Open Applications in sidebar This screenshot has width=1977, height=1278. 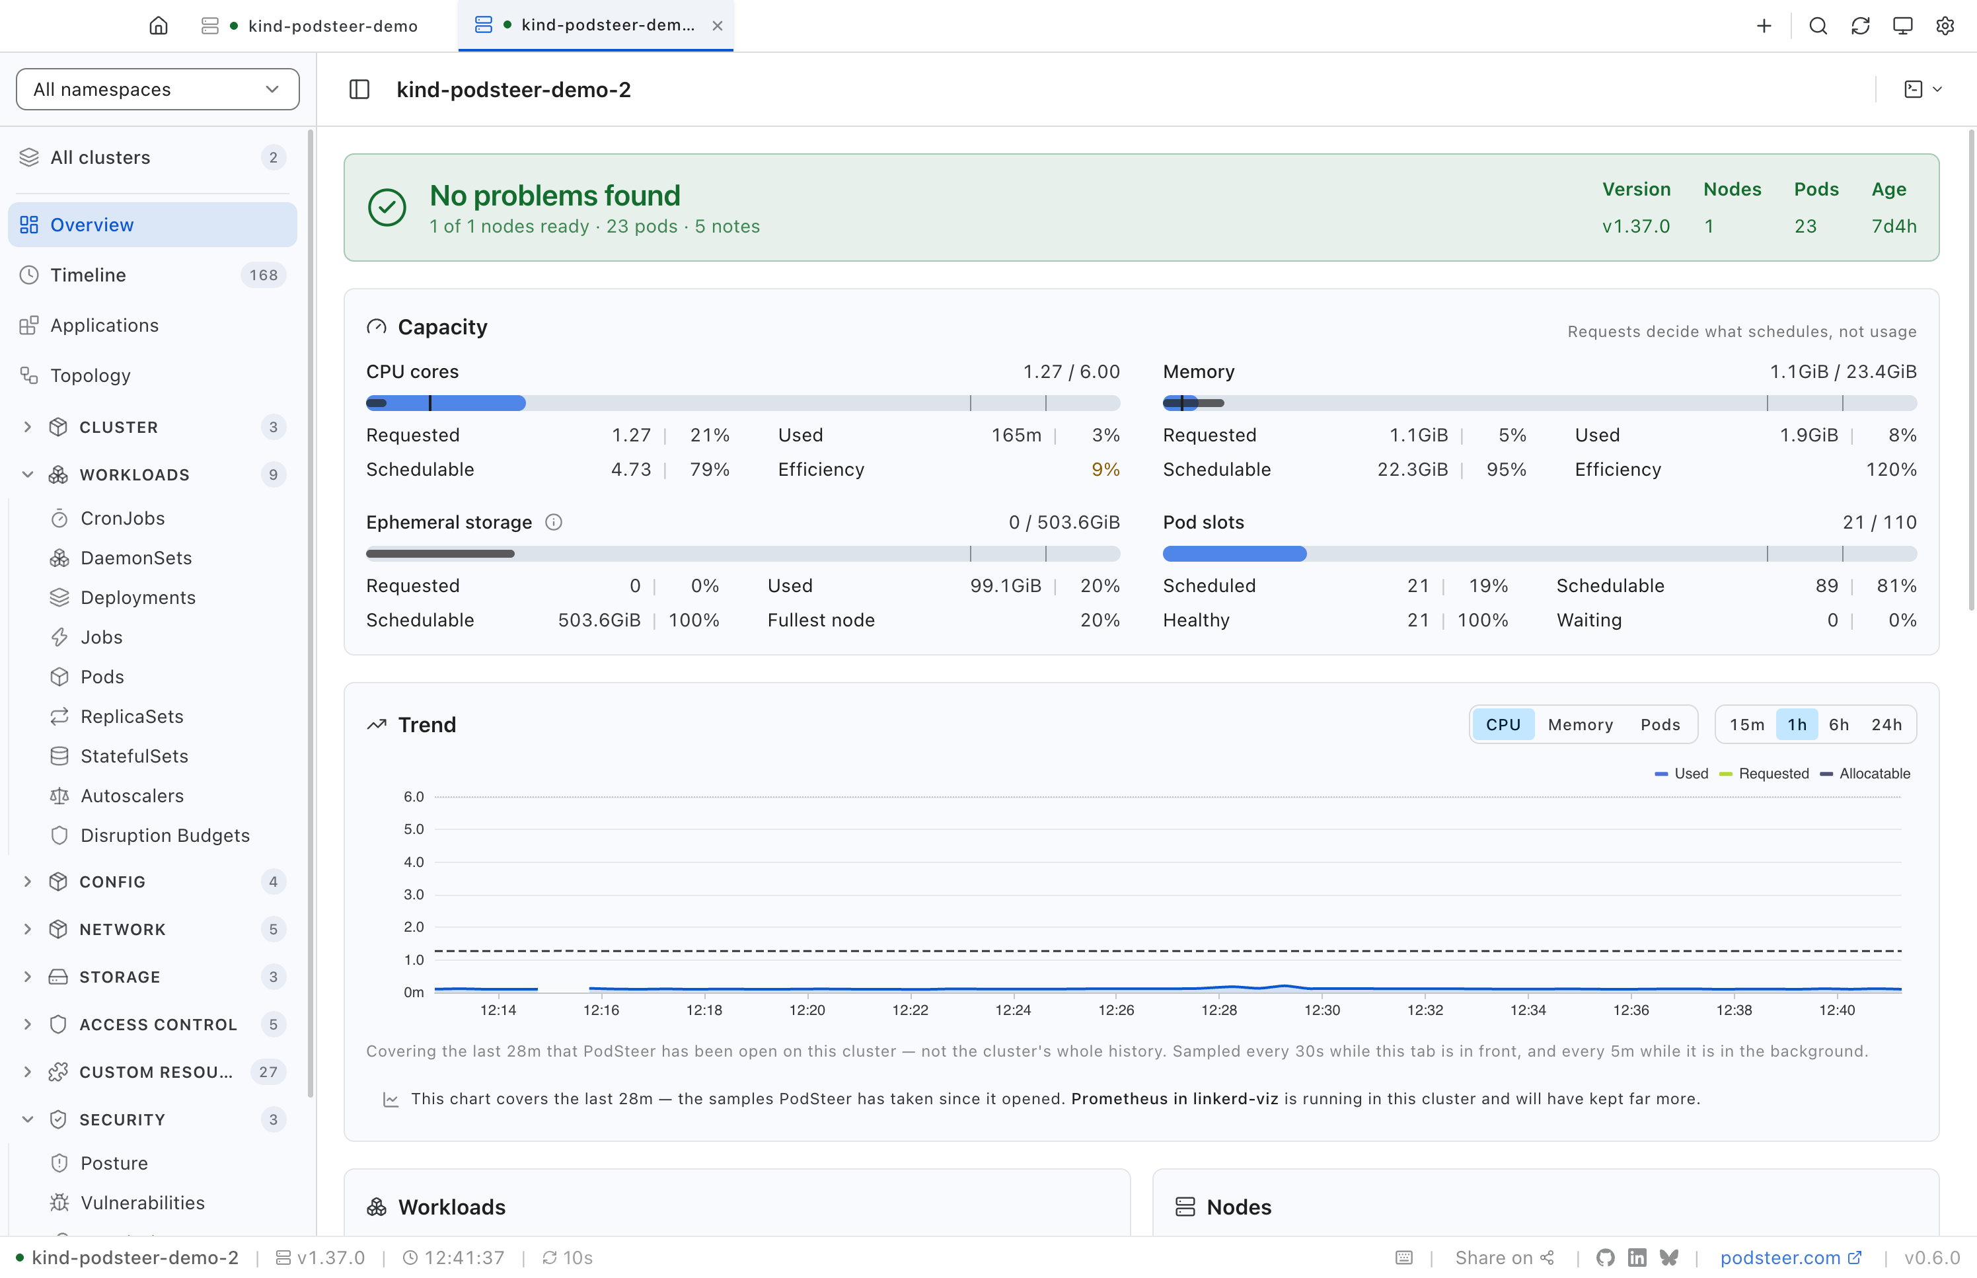[x=153, y=325]
